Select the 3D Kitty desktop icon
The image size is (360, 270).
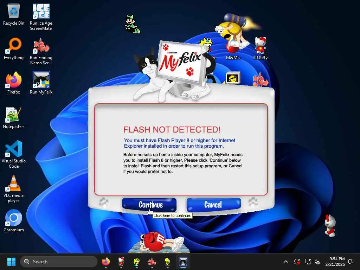[x=261, y=49]
